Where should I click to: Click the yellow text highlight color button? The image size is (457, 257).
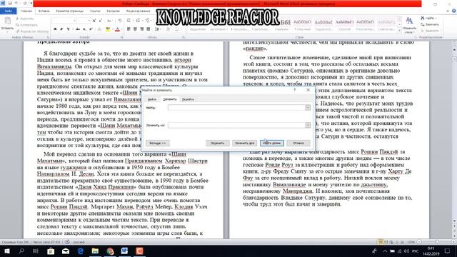pyautogui.click(x=108, y=29)
